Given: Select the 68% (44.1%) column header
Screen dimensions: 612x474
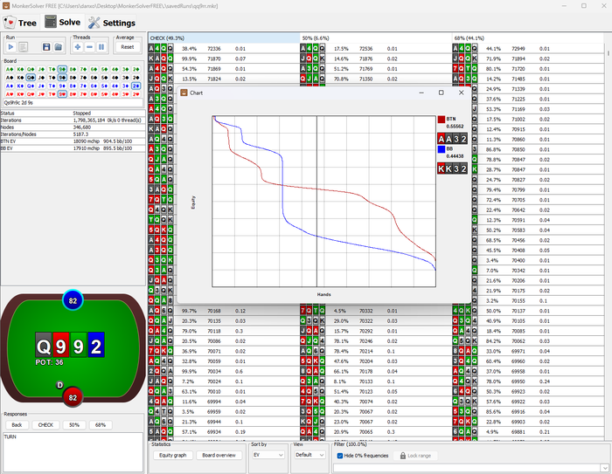Looking at the screenshot, I should [527, 38].
